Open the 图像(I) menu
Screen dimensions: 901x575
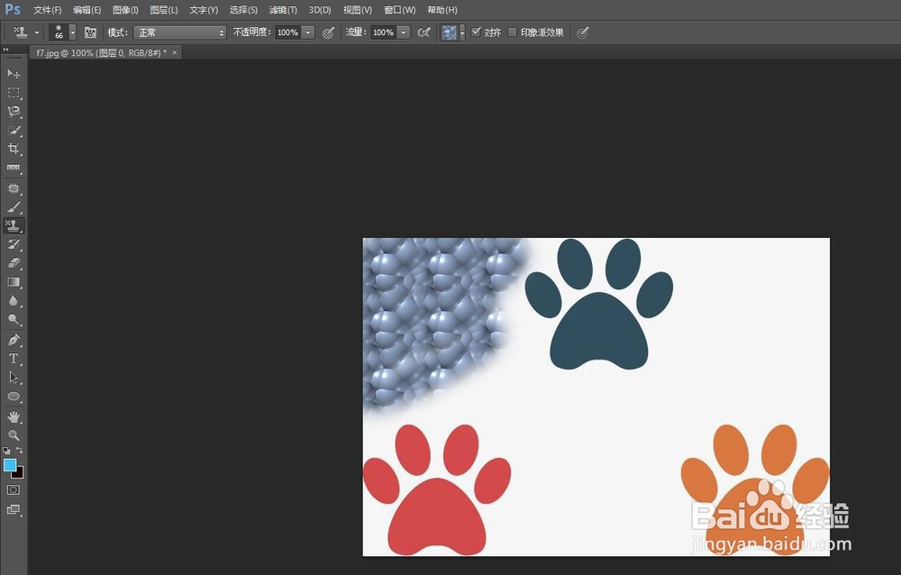[125, 10]
